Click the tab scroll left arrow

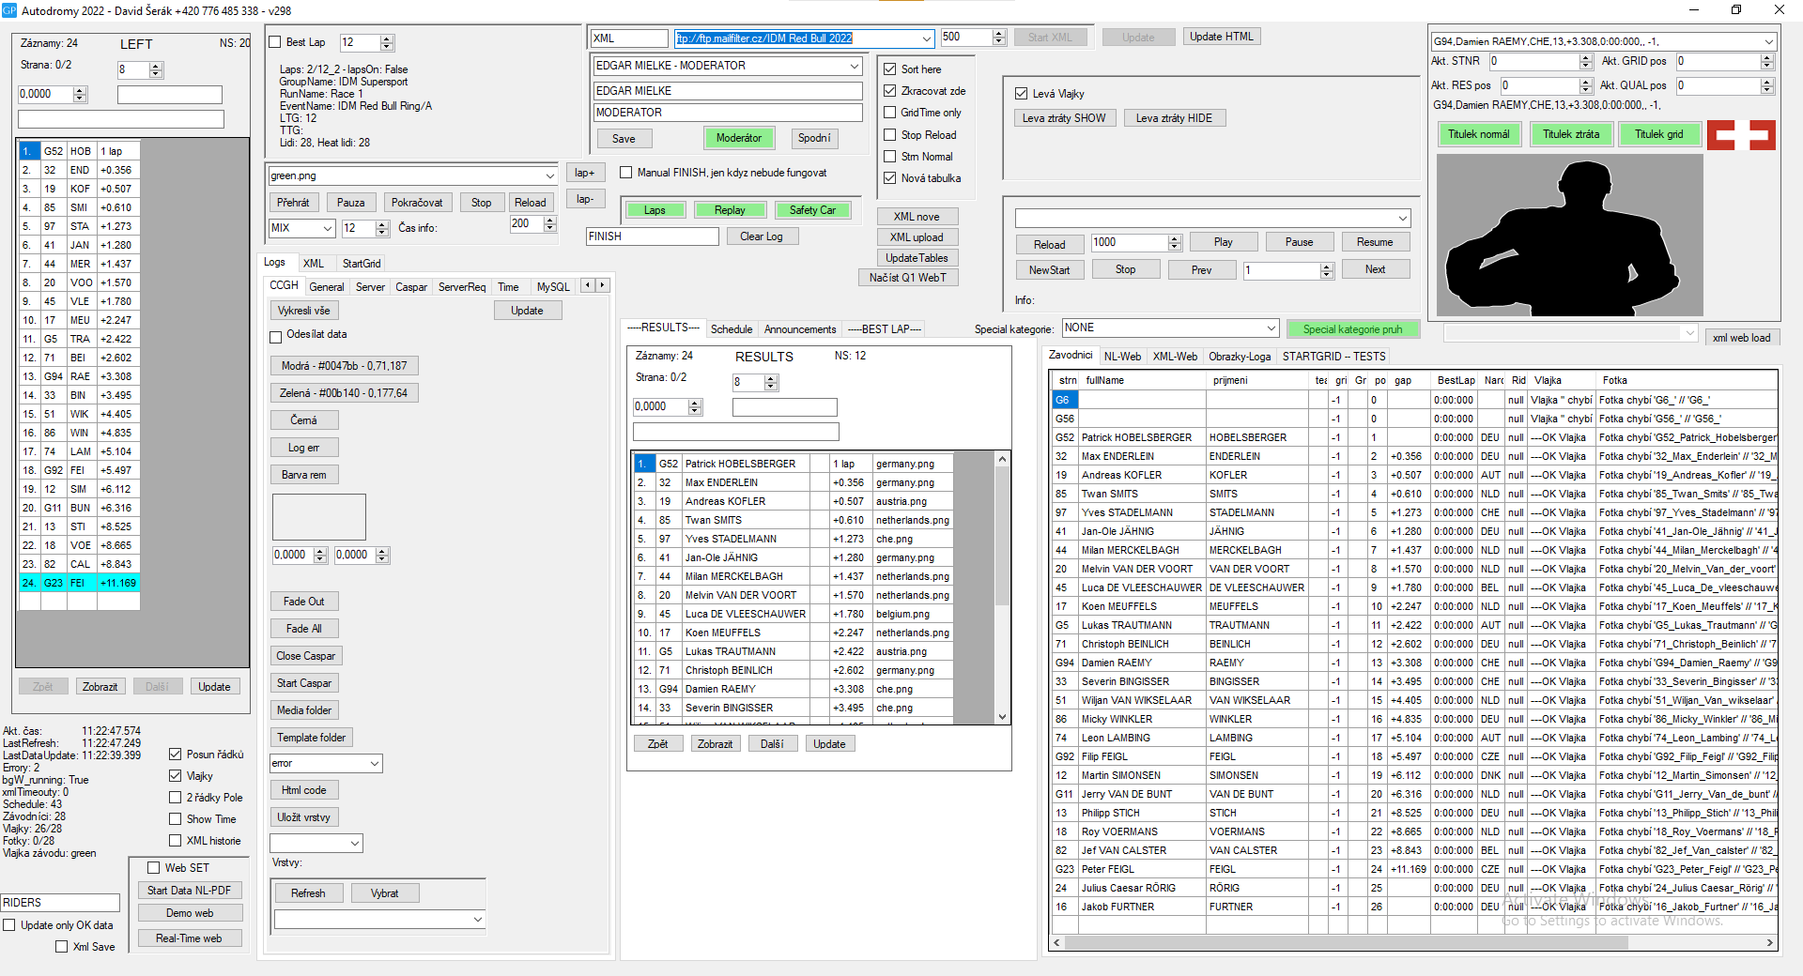pos(588,285)
